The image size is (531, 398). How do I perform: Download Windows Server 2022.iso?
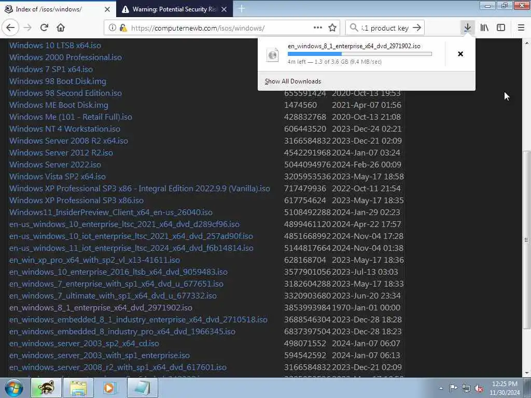click(55, 164)
